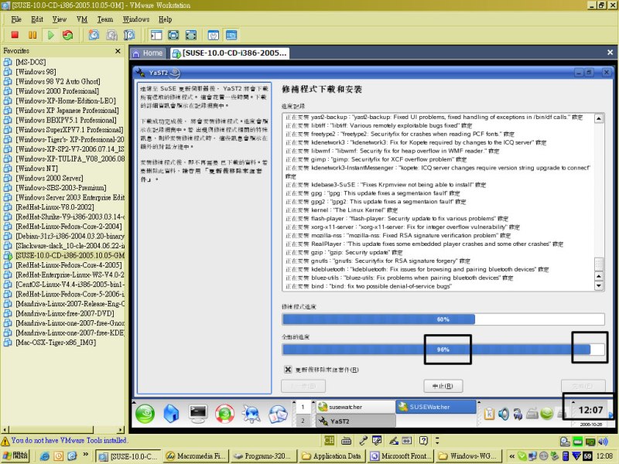Switch to susewatcher taskbar entry
The image size is (619, 464).
point(356,407)
